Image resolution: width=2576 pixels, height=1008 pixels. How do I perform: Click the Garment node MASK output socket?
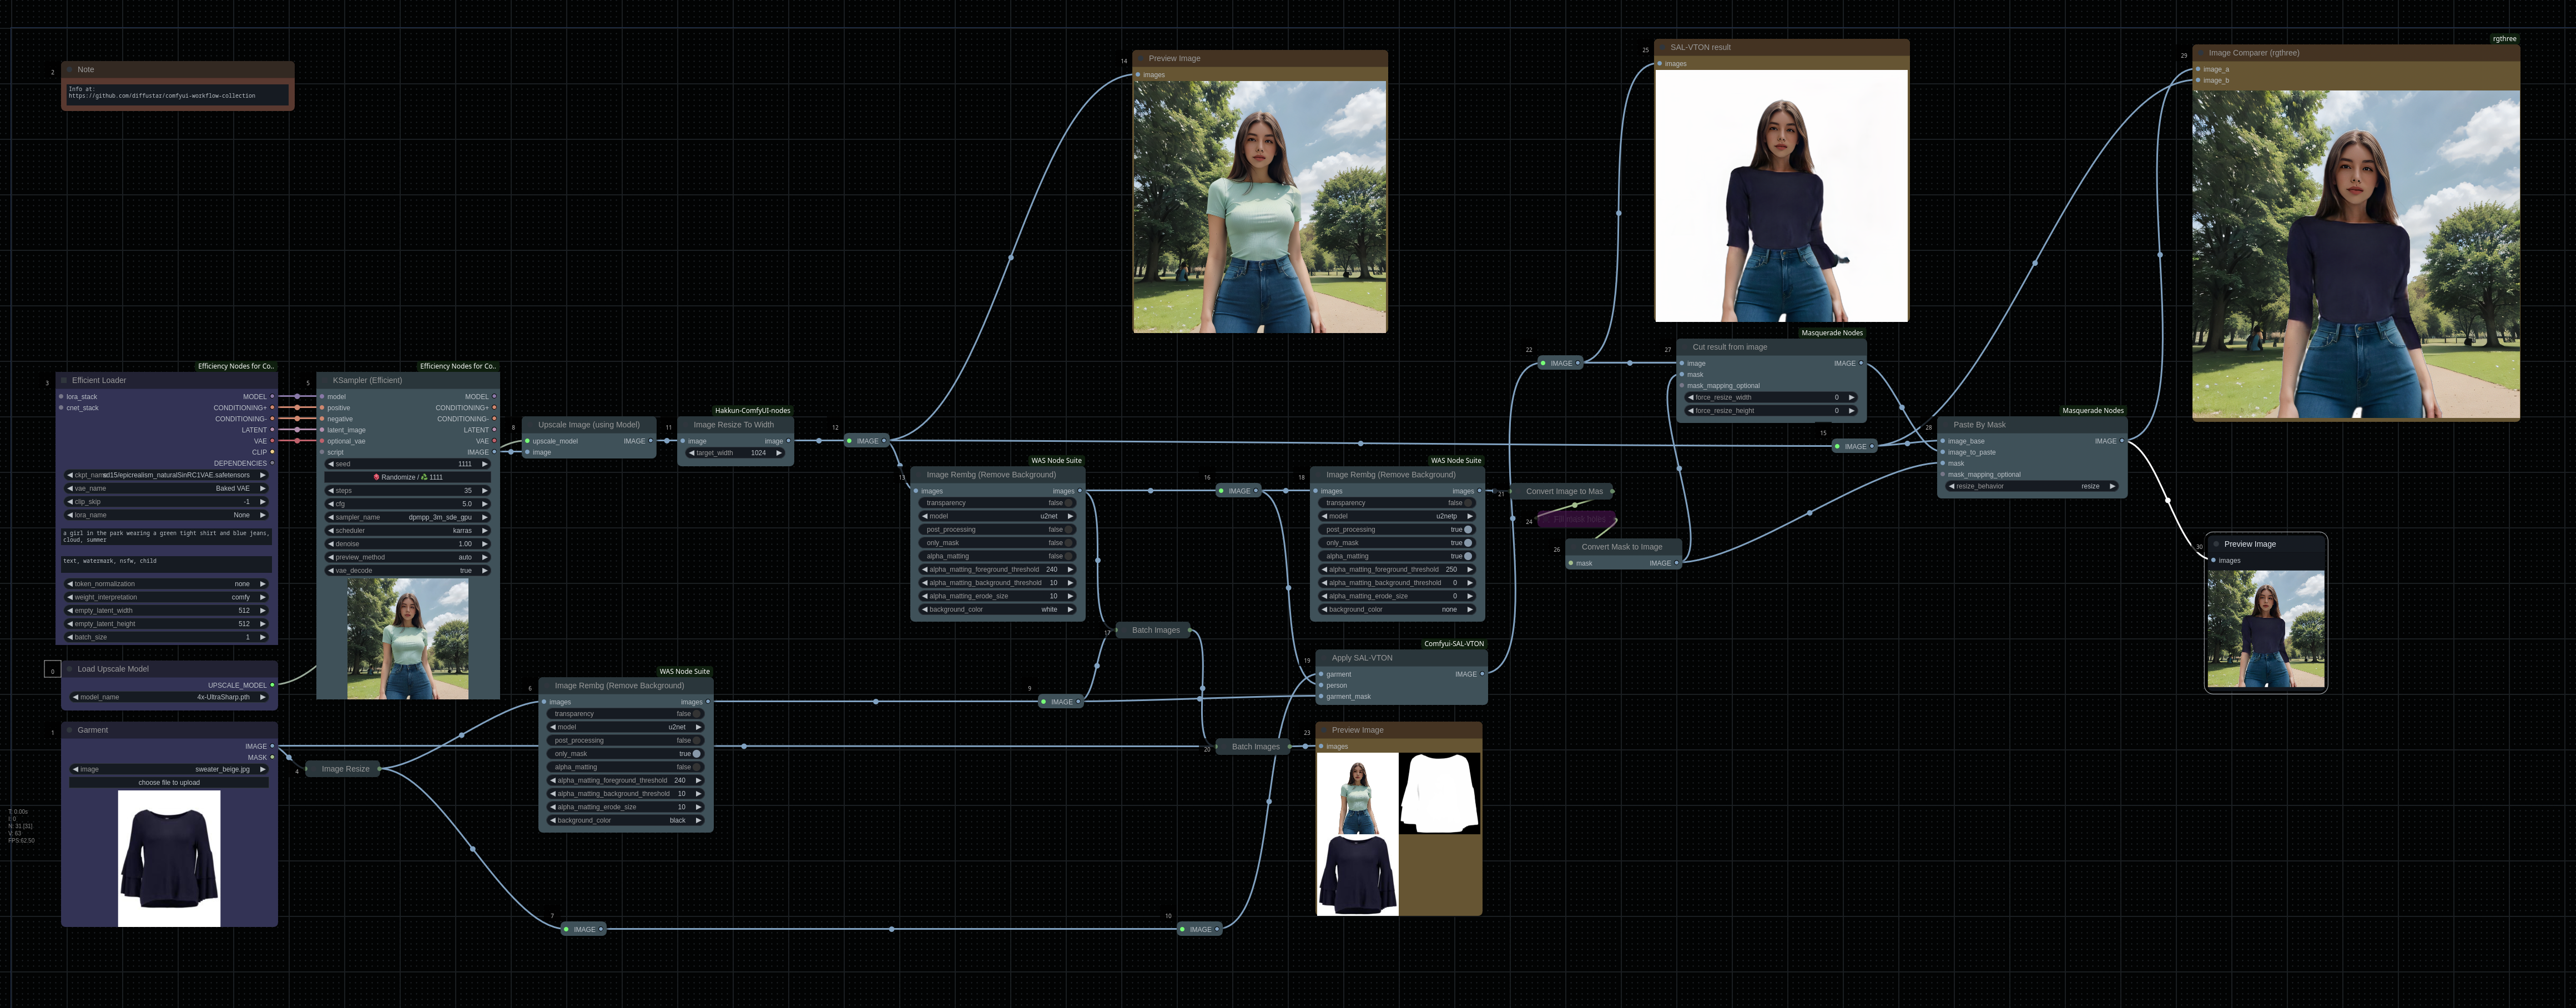[272, 757]
